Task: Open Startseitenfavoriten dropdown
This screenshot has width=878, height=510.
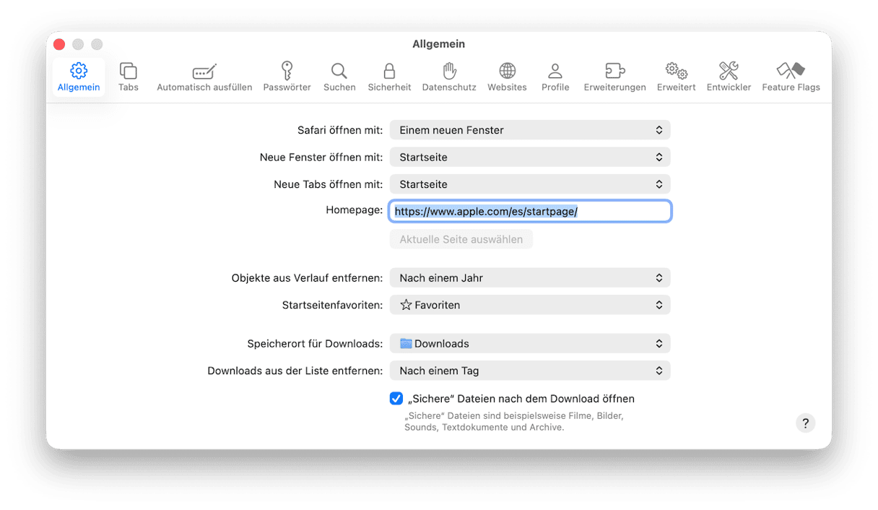Action: click(530, 305)
